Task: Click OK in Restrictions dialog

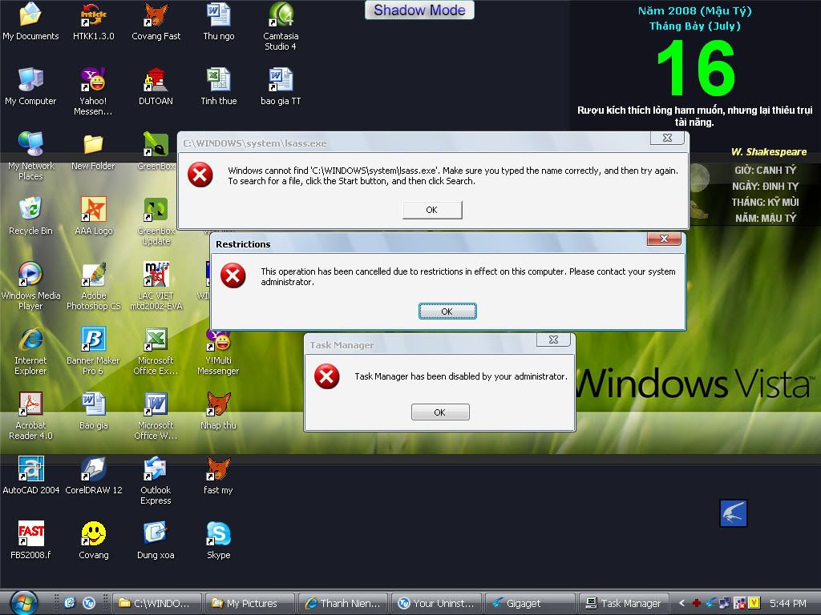Action: pyautogui.click(x=447, y=312)
